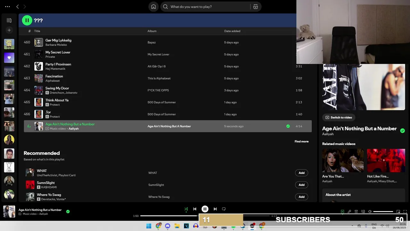
Task: Click Switch to video button
Action: point(339,117)
